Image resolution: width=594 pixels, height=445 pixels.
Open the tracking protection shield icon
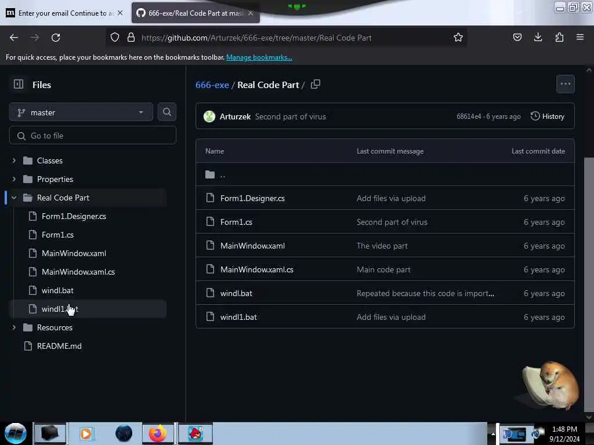(115, 38)
